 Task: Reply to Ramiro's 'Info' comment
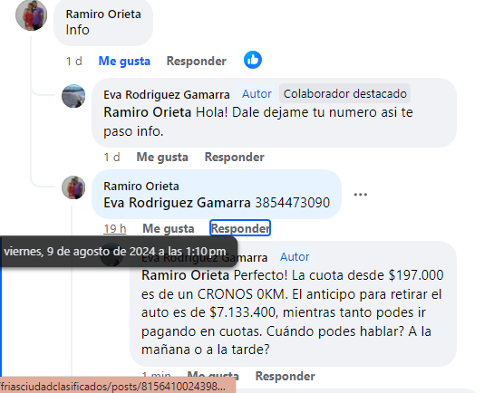197,61
